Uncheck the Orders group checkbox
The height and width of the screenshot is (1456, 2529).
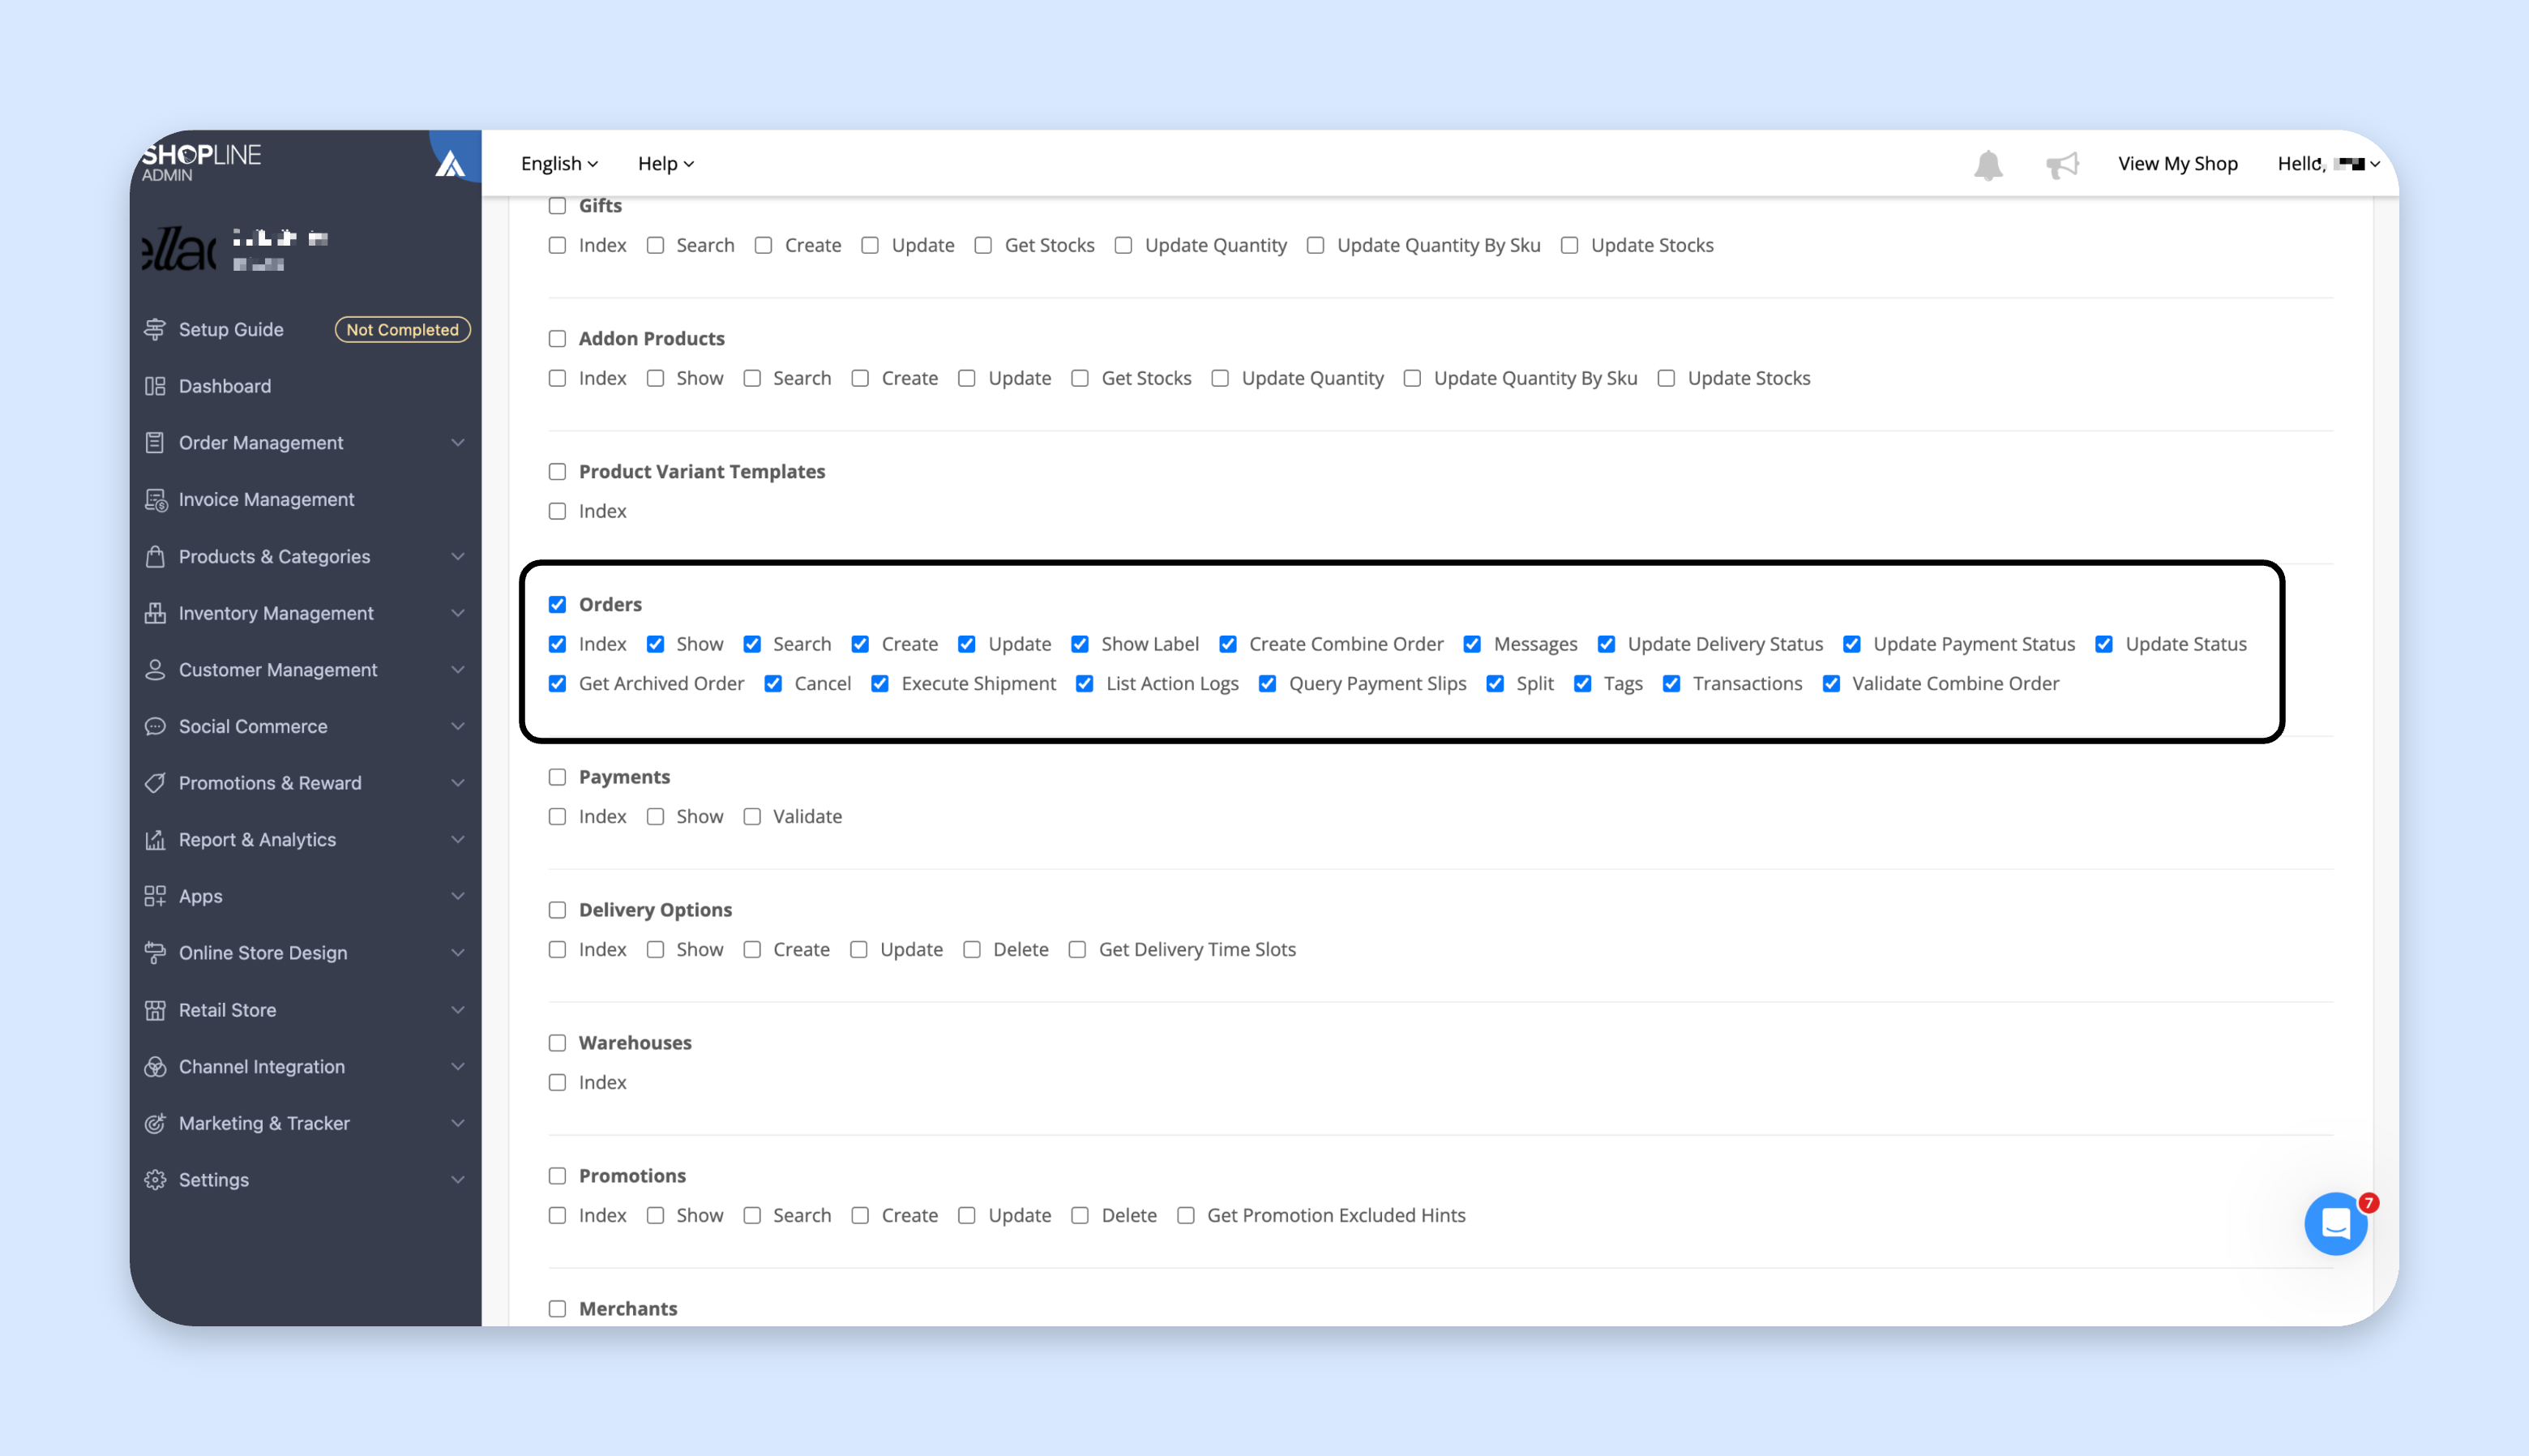coord(558,605)
